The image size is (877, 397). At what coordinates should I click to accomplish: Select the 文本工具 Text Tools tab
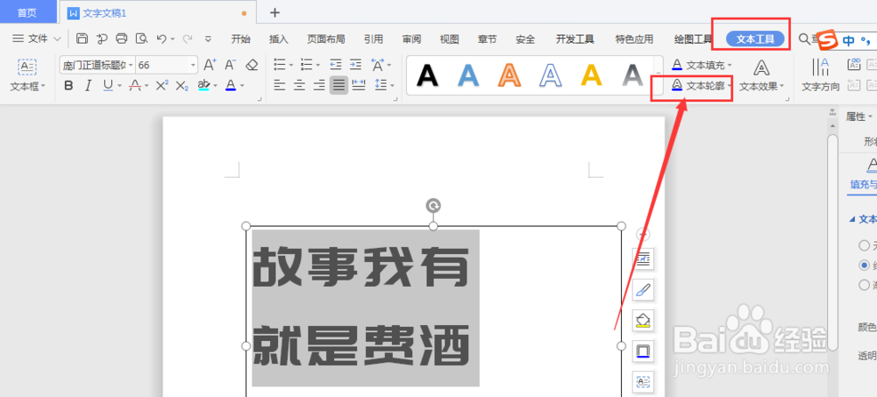[755, 39]
